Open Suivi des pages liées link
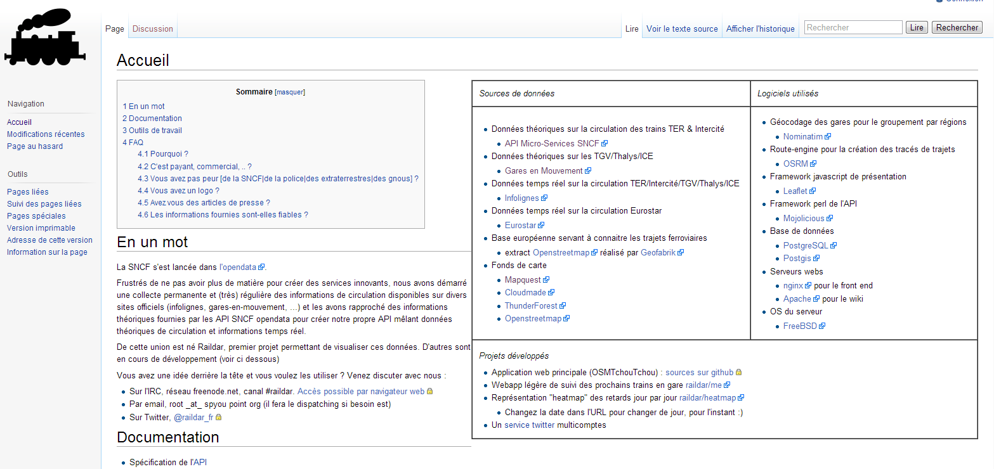The image size is (994, 469). [44, 204]
